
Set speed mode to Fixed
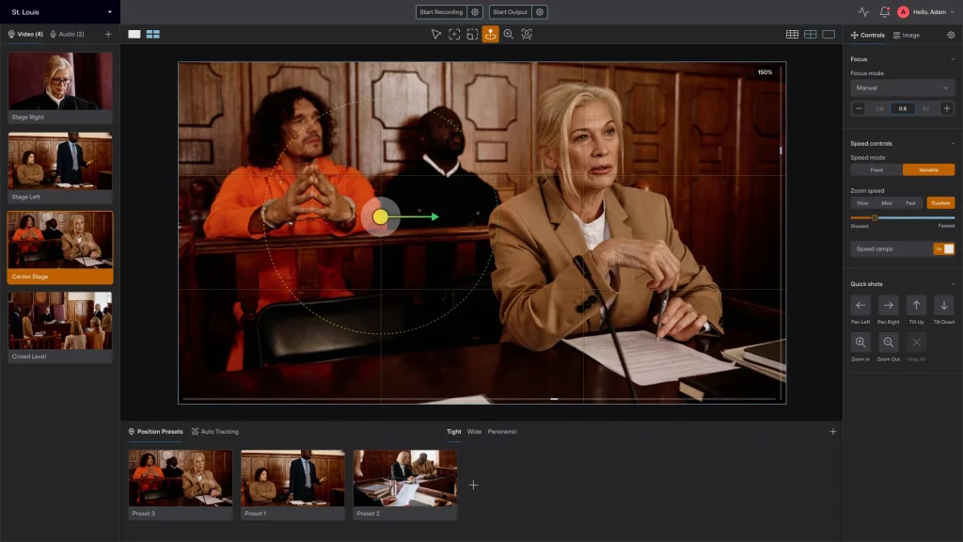876,169
